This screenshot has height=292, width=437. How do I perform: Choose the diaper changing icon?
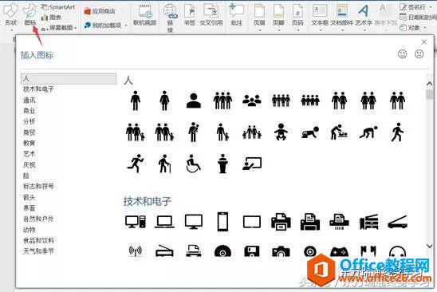point(339,132)
